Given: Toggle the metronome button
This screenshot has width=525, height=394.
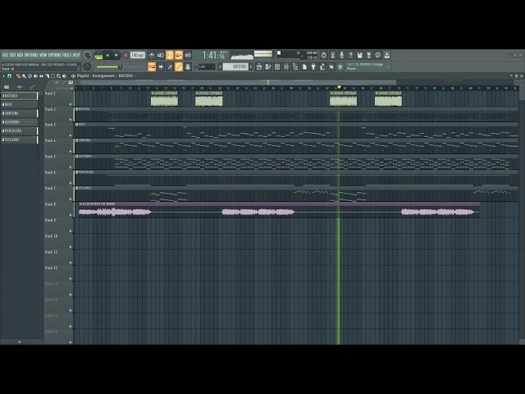Looking at the screenshot, I should (152, 55).
